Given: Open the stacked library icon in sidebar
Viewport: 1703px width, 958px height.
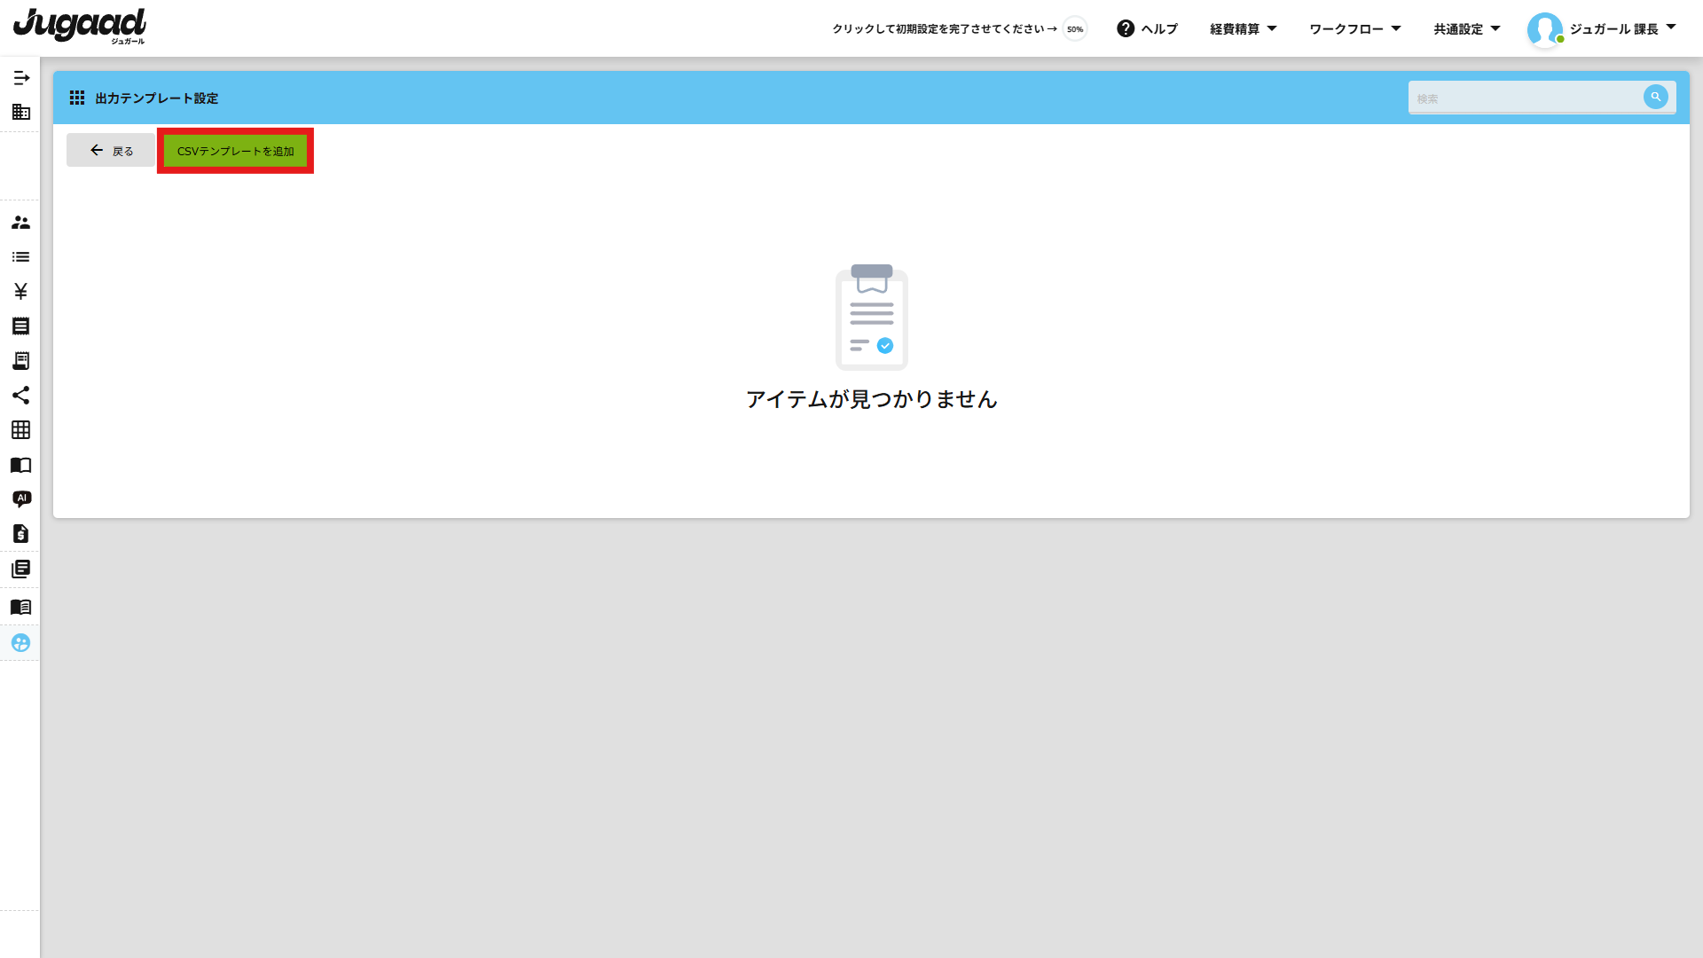Looking at the screenshot, I should point(21,569).
